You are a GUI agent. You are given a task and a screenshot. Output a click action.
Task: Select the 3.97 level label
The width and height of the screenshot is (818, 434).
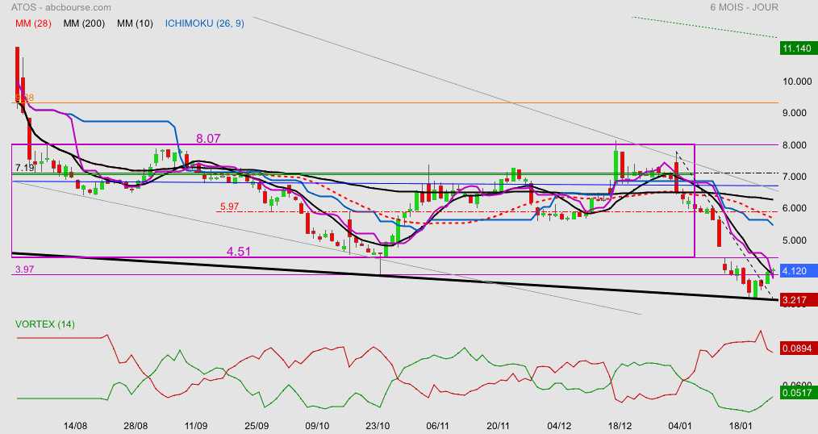[x=25, y=269]
